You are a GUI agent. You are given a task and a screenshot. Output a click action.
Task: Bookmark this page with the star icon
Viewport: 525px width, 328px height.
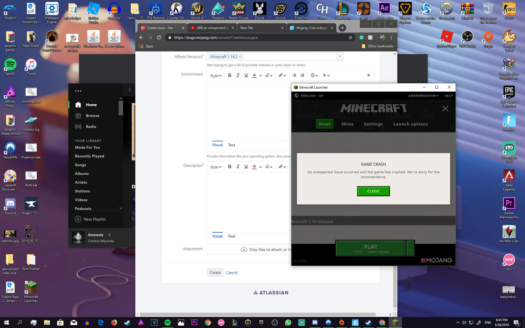click(350, 37)
